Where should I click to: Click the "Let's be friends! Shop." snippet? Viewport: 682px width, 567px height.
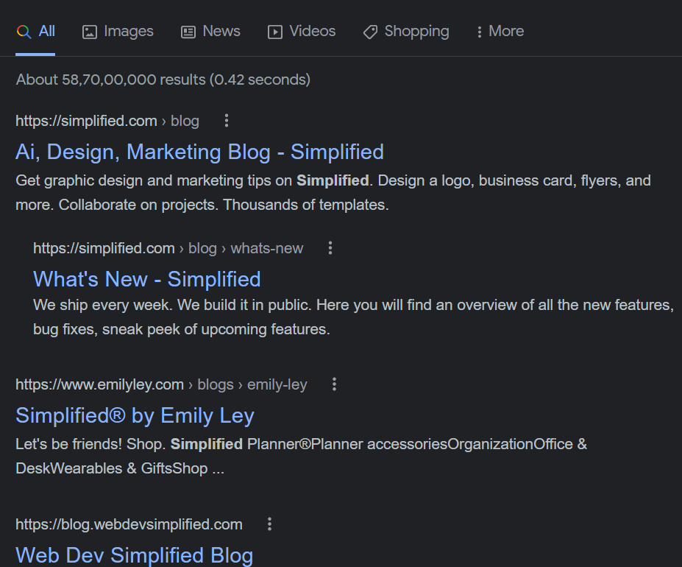point(302,457)
